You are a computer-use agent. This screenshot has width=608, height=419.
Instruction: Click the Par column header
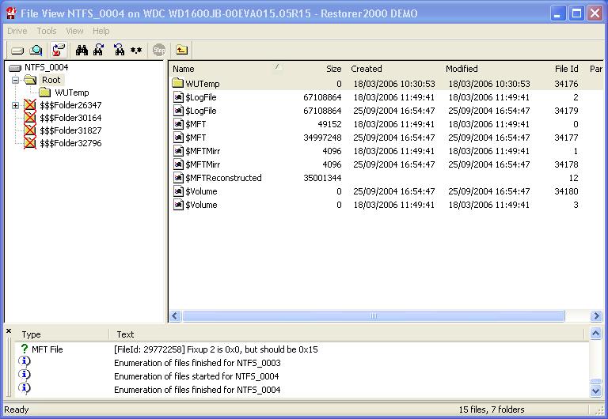pos(596,69)
